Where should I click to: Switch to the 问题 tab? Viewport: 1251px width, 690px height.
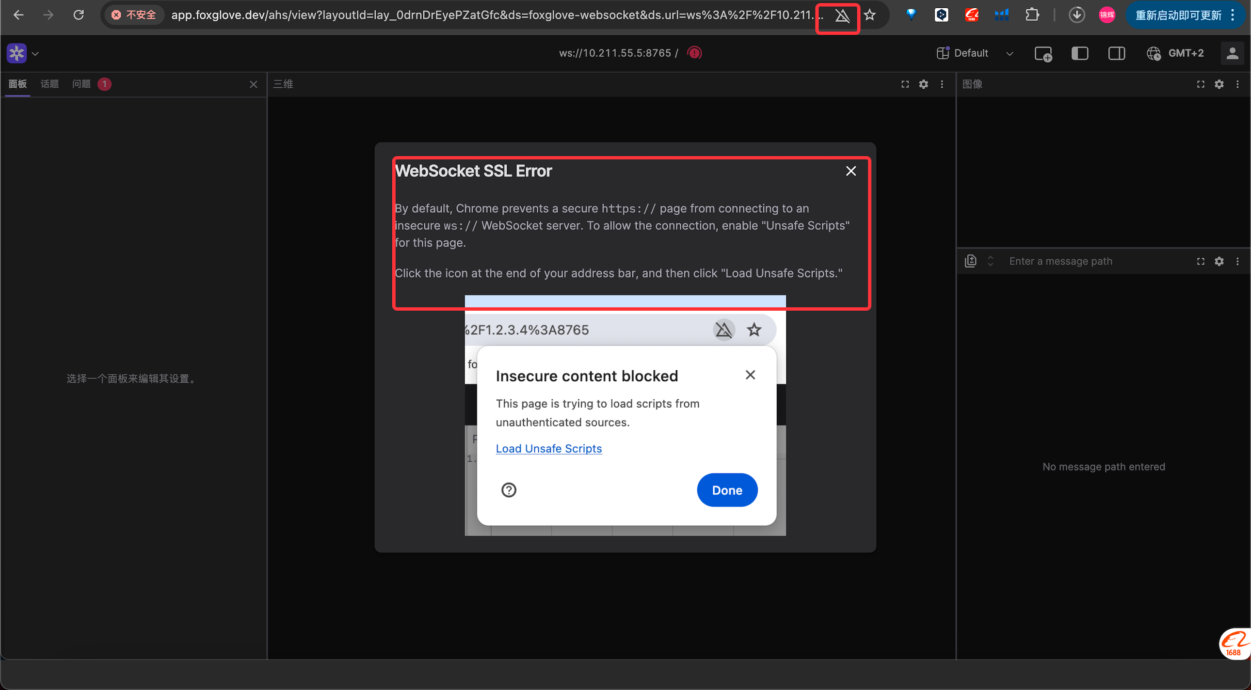(81, 84)
